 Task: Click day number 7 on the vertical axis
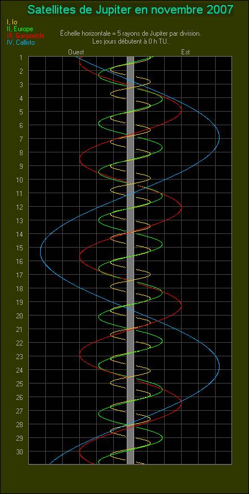pos(20,139)
